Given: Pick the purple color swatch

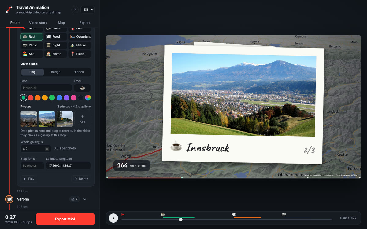Looking at the screenshot, I should [66, 98].
